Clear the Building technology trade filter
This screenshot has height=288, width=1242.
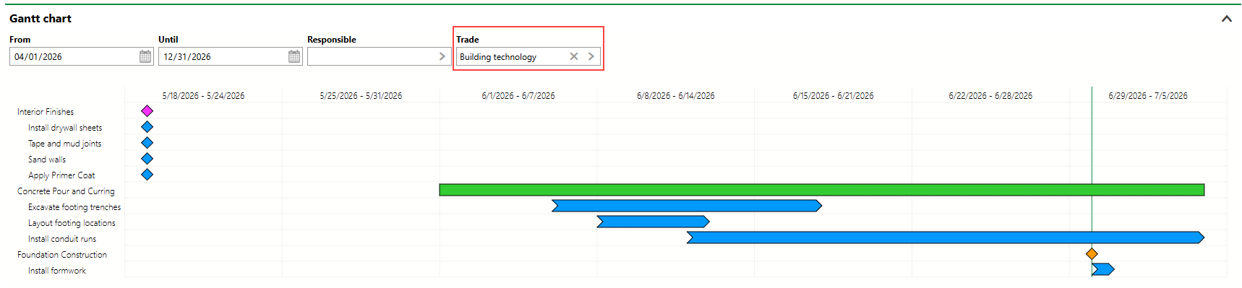click(574, 56)
